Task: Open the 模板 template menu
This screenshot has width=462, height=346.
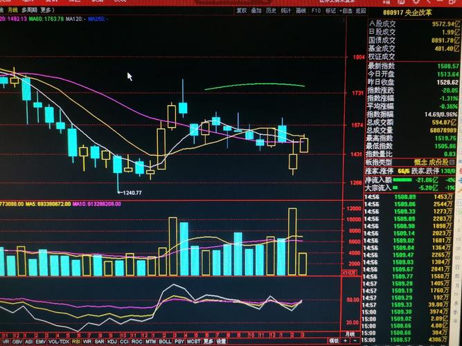Action: (334, 340)
